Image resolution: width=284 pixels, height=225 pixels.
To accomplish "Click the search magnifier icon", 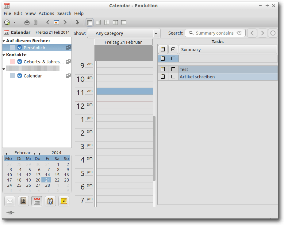I will point(191,33).
